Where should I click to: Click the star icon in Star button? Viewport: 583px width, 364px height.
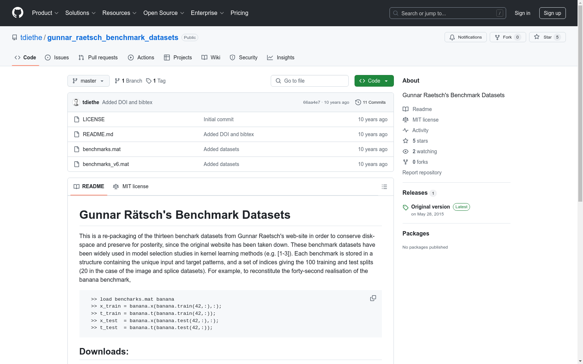point(537,37)
